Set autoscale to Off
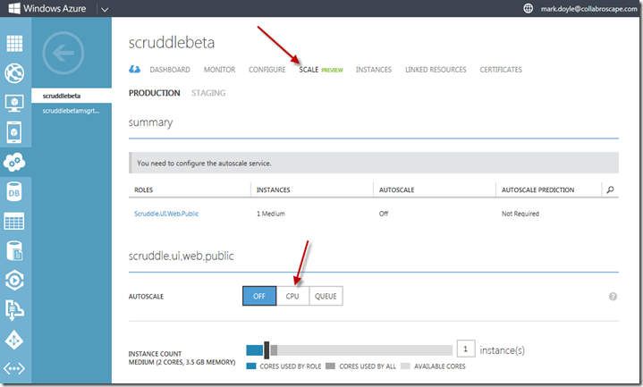This screenshot has height=387, width=643. click(259, 296)
